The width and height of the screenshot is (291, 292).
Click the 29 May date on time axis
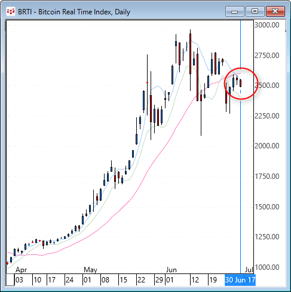(159, 280)
